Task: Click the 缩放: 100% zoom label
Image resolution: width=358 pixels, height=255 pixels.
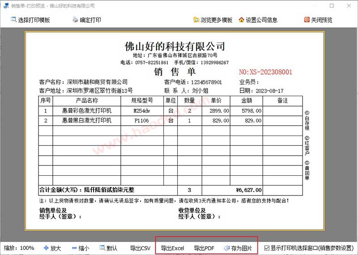Action: pos(19,248)
